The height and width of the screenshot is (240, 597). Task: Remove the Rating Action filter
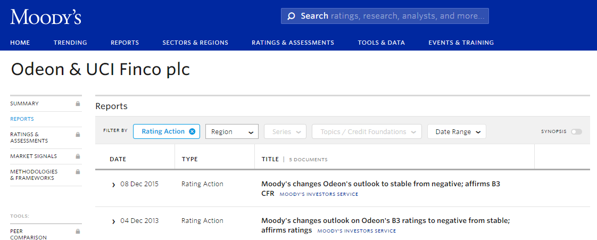(192, 131)
